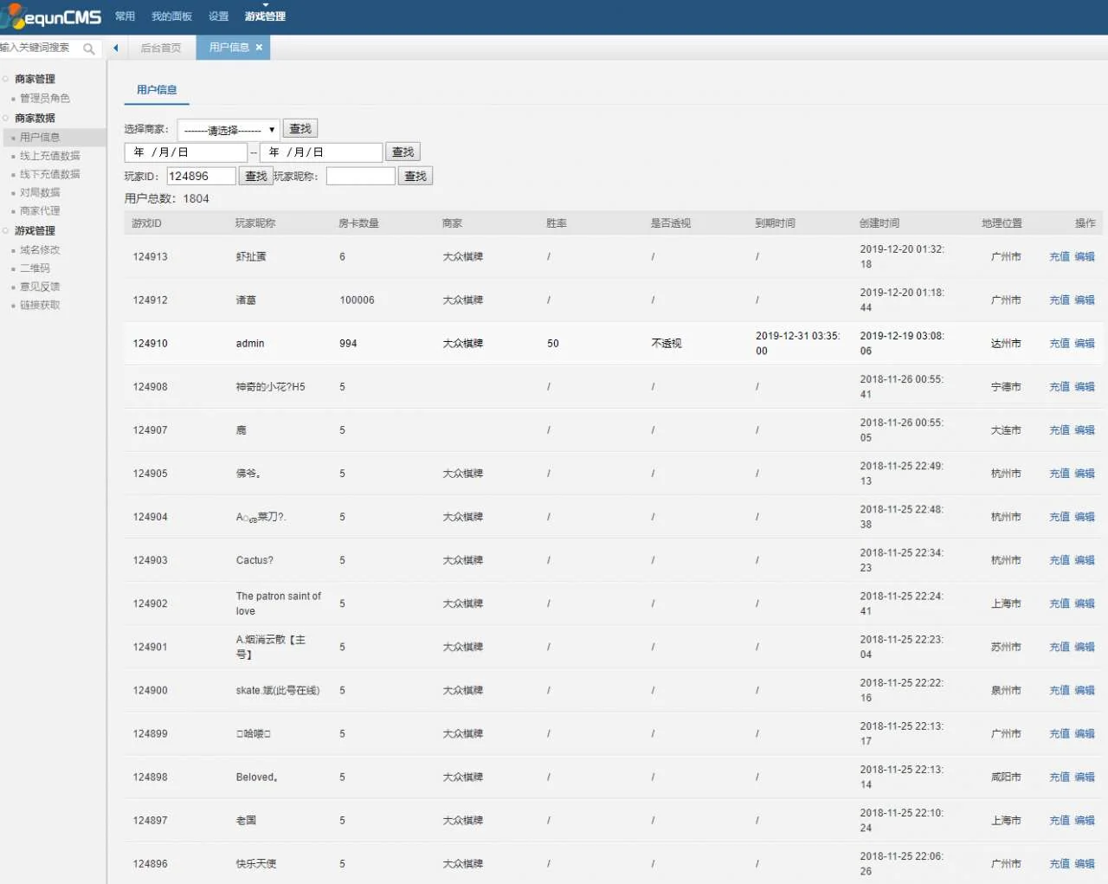Switch to the 后台首页 tab

pyautogui.click(x=161, y=48)
